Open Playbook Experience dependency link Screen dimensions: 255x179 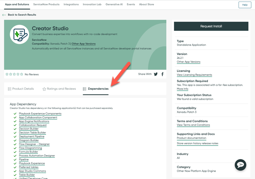(x=32, y=163)
